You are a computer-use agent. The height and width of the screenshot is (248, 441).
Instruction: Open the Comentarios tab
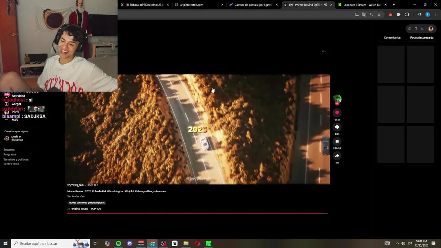pyautogui.click(x=392, y=38)
